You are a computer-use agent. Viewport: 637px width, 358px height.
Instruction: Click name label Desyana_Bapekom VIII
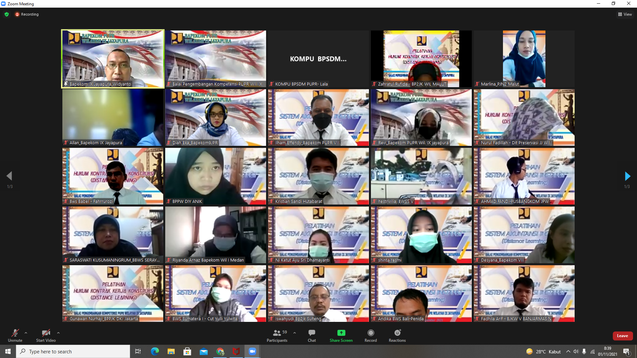[502, 260]
